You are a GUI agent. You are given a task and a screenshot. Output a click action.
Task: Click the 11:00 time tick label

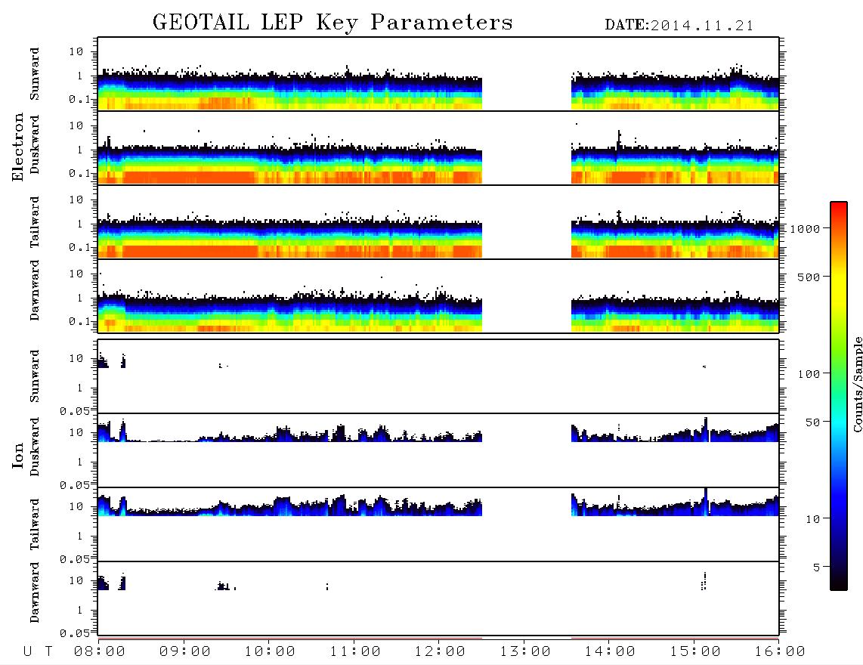355,652
